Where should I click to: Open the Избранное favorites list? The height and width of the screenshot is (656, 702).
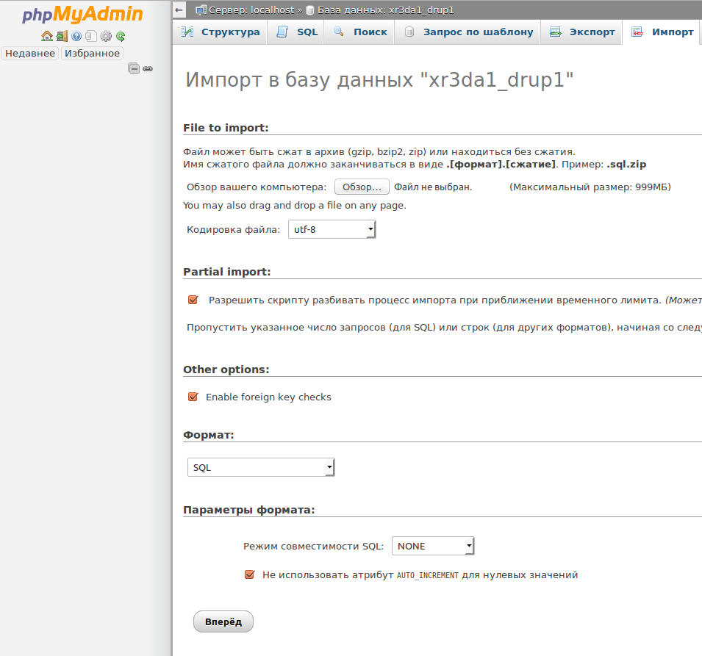(92, 54)
